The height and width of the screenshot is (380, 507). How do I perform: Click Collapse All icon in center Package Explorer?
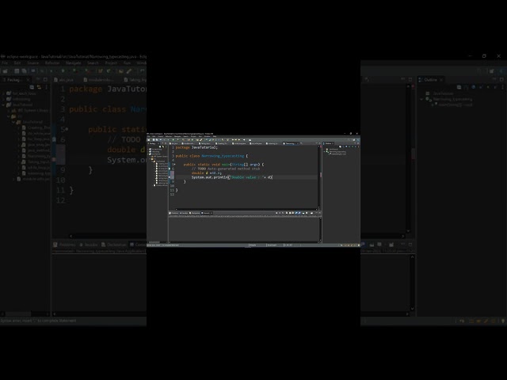tap(160, 146)
